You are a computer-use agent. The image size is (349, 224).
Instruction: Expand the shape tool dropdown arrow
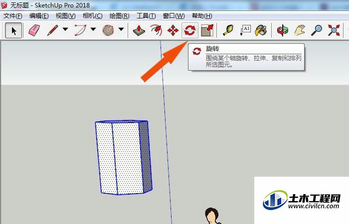click(121, 29)
